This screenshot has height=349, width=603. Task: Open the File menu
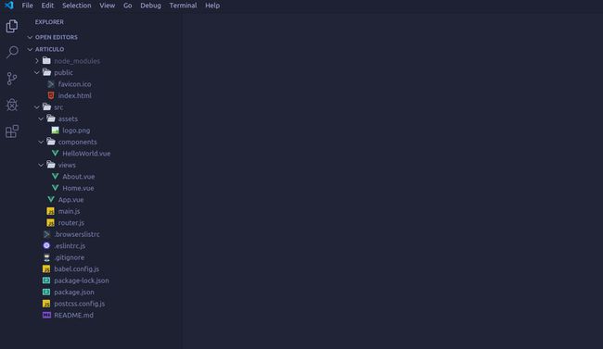click(x=27, y=6)
